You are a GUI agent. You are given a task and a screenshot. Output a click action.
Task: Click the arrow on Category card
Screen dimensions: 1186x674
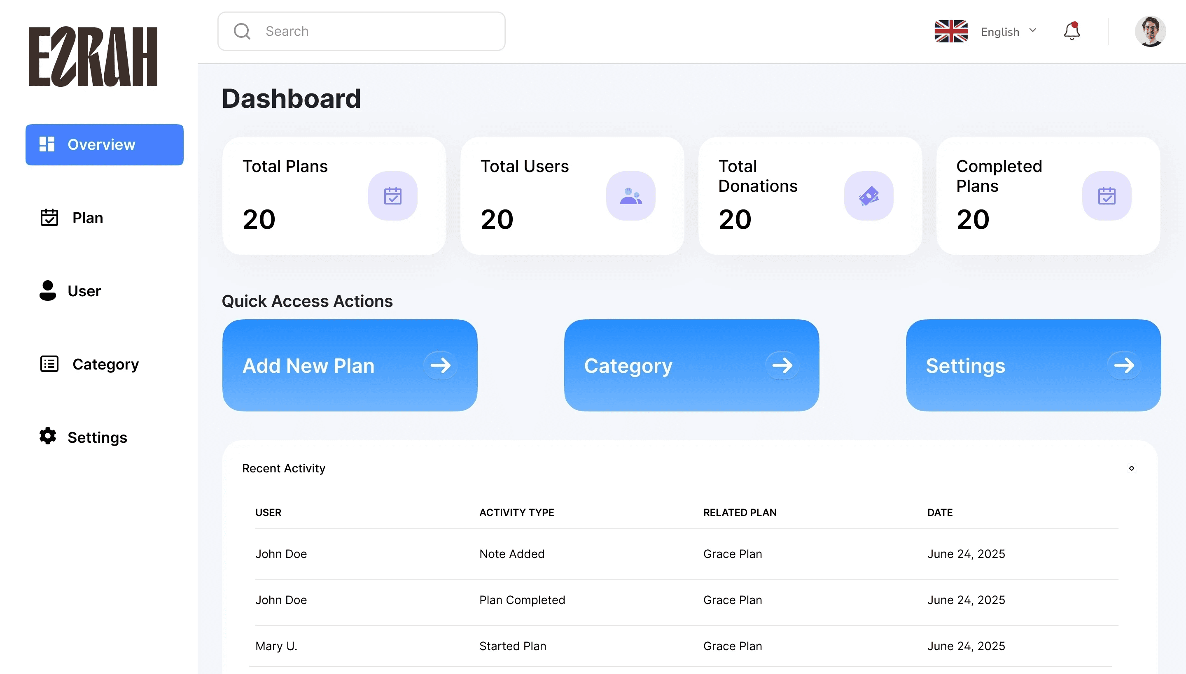click(782, 366)
